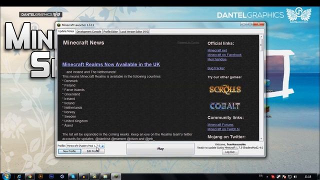Click the "* United Kingdom" list entry

click(75, 121)
